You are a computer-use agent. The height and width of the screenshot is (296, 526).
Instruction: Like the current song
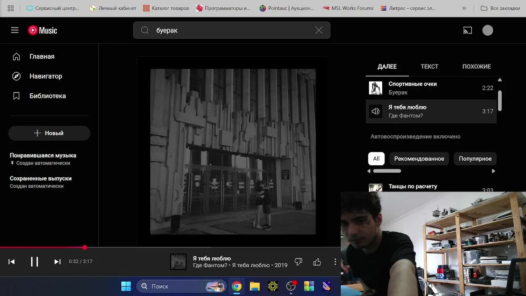[x=317, y=261]
